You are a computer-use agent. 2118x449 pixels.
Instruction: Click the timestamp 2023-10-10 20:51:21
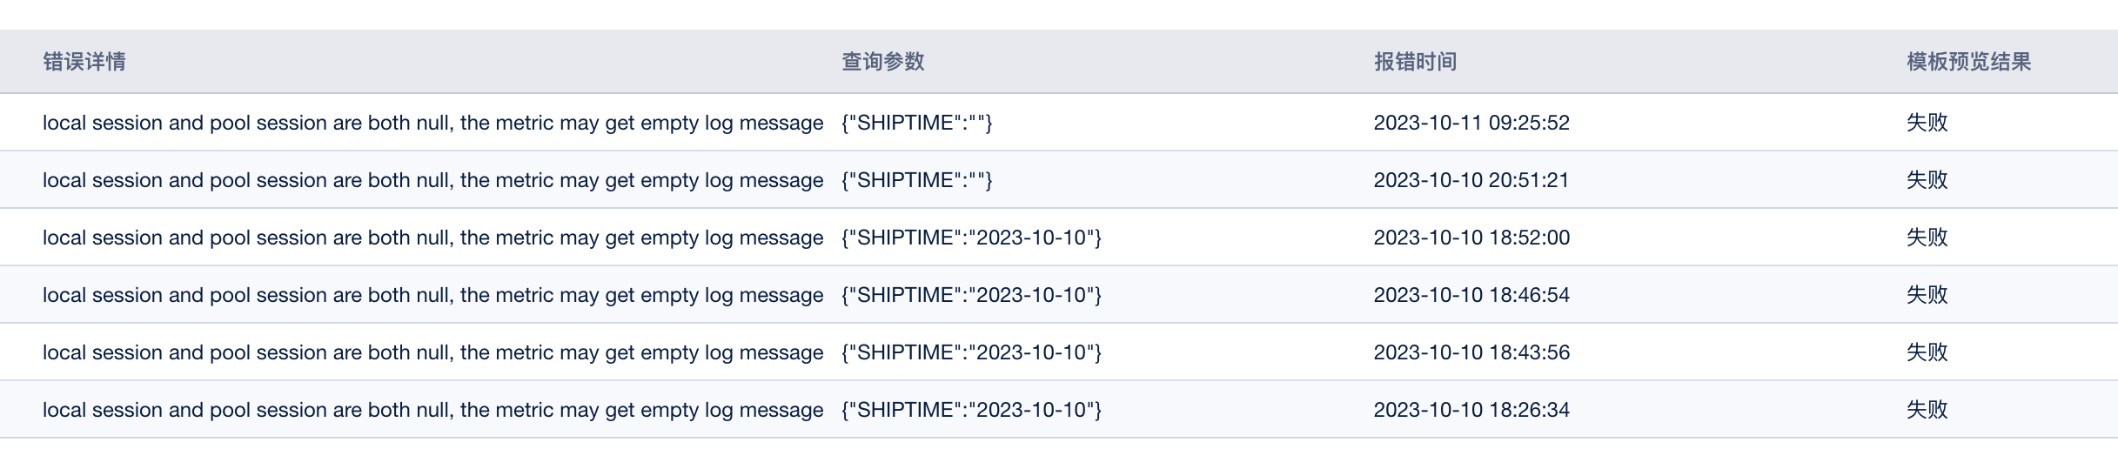pos(1471,180)
